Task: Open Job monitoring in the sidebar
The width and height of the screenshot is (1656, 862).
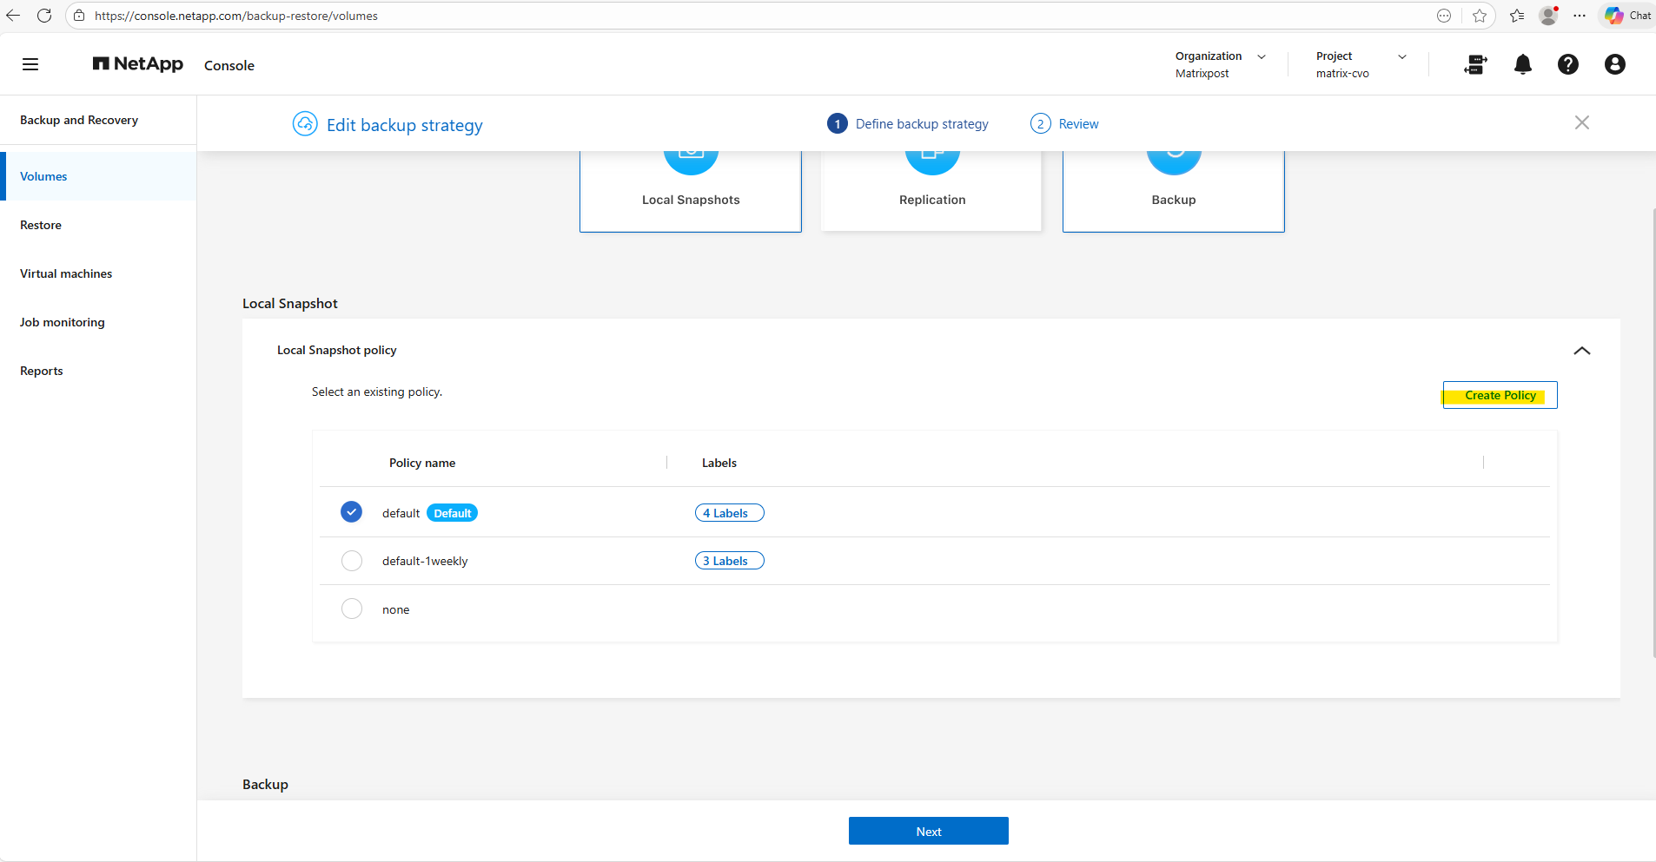Action: tap(63, 322)
